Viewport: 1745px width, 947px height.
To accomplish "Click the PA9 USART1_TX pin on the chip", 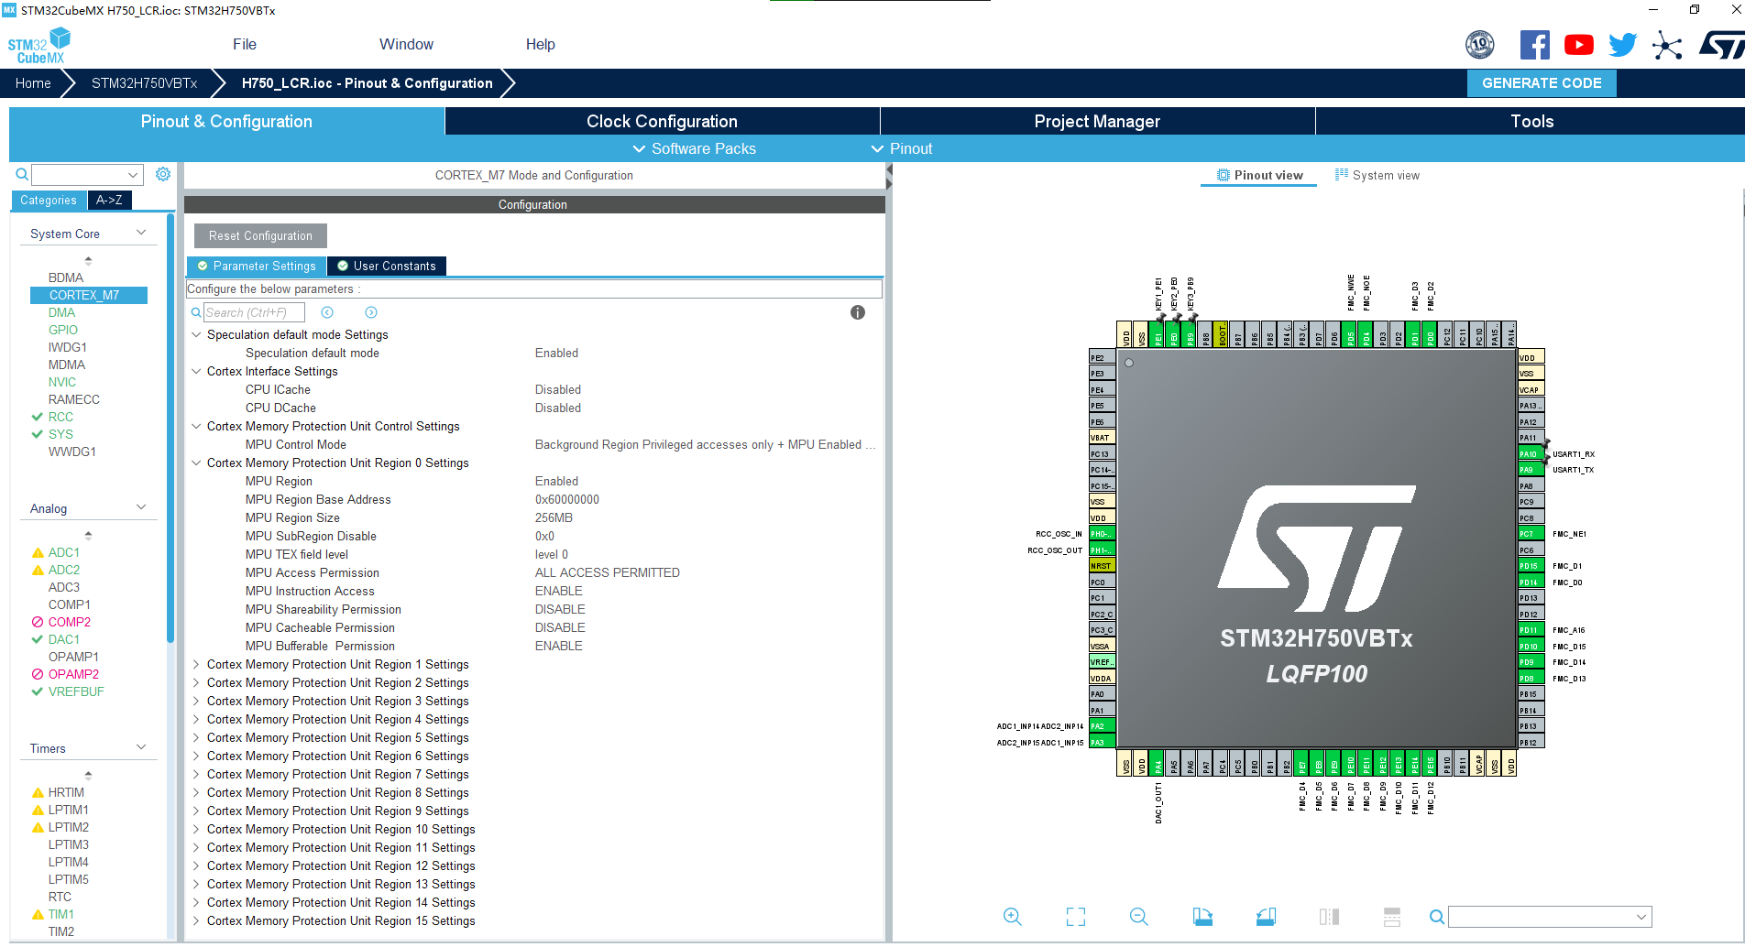I will (x=1529, y=469).
